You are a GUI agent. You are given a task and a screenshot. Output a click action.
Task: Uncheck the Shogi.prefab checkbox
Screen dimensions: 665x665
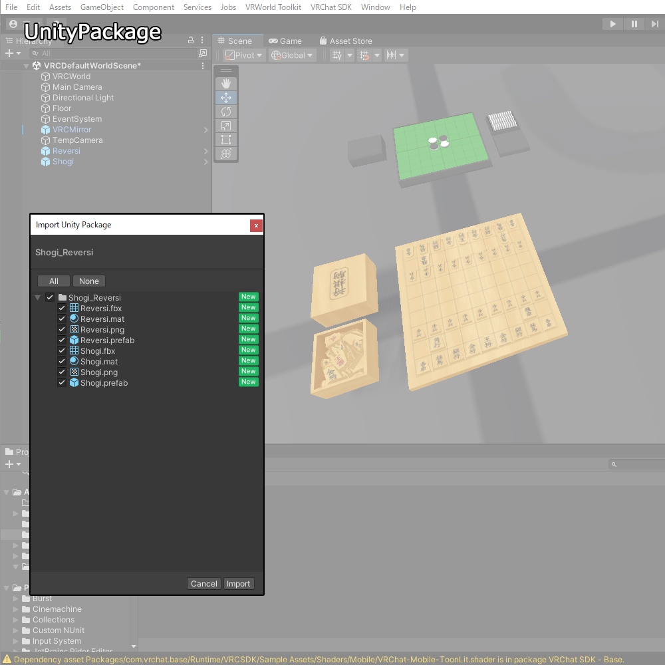pyautogui.click(x=62, y=382)
